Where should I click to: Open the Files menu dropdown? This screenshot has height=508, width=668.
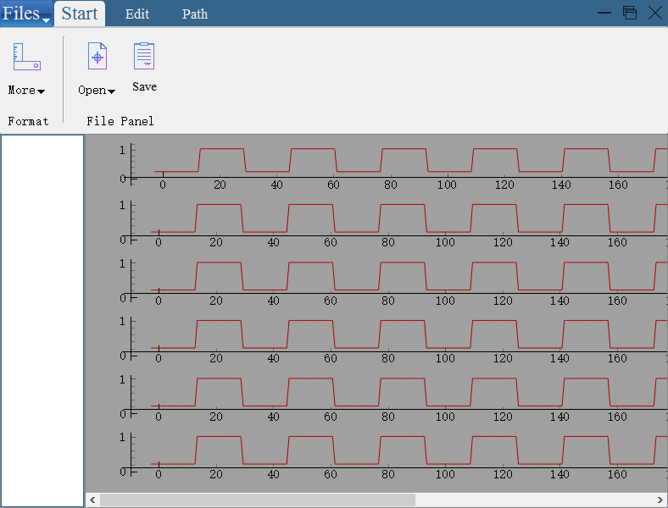[26, 14]
